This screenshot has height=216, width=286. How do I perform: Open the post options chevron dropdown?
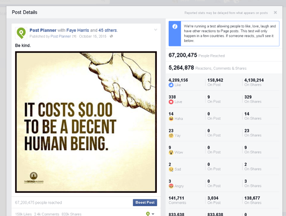[x=156, y=30]
